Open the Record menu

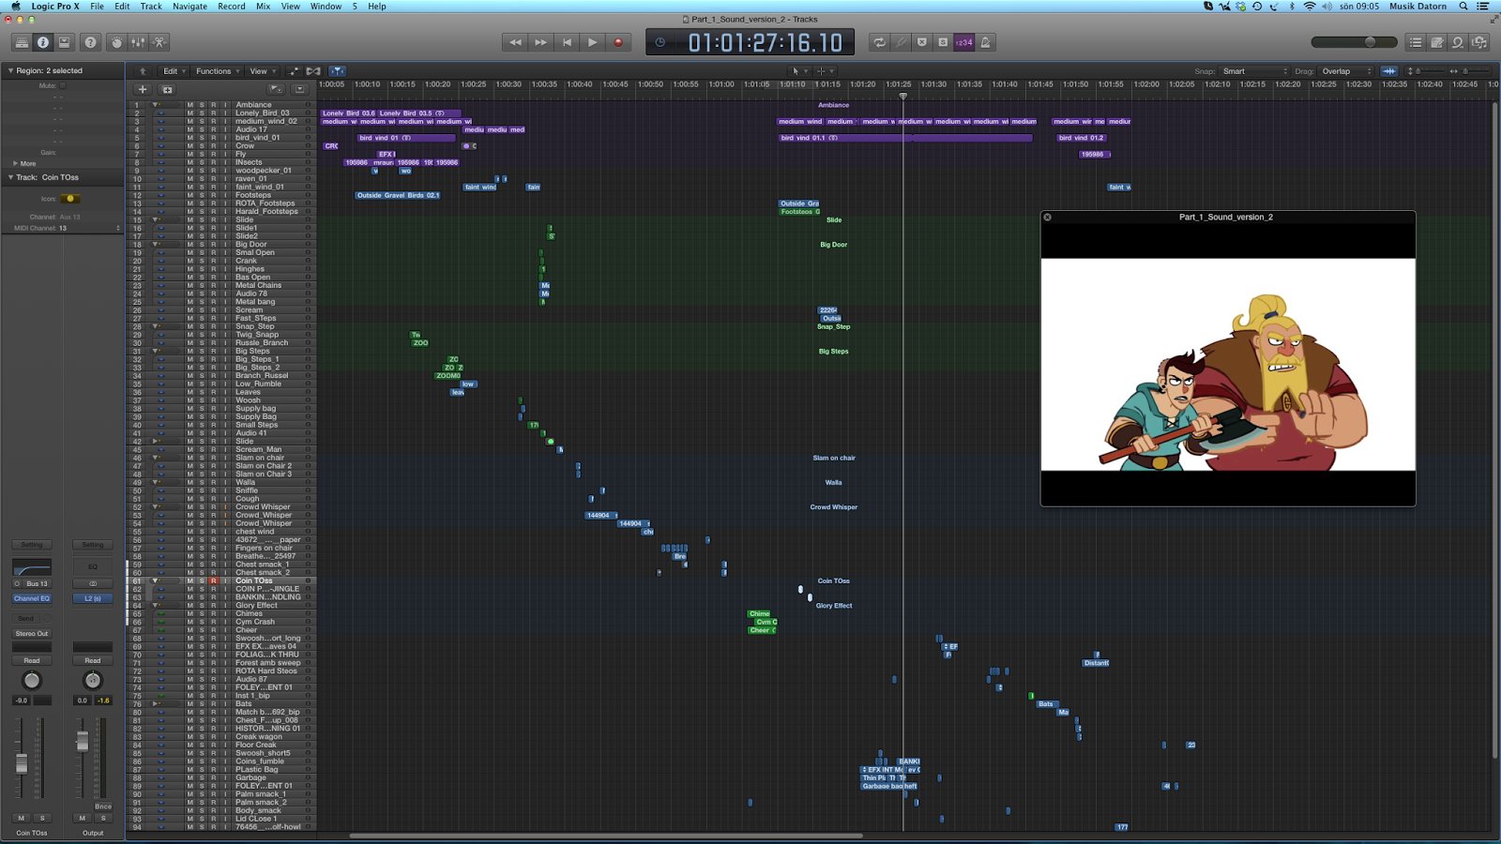tap(231, 7)
